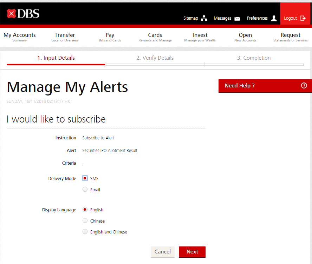312x264 pixels.
Task: Open the Request statements menu
Action: [290, 37]
